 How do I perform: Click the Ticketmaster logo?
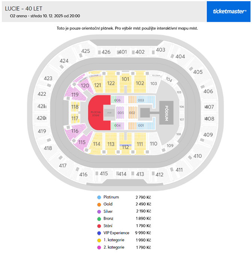[229, 11]
